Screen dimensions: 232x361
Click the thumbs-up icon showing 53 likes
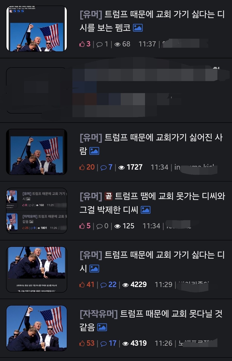tap(82, 343)
